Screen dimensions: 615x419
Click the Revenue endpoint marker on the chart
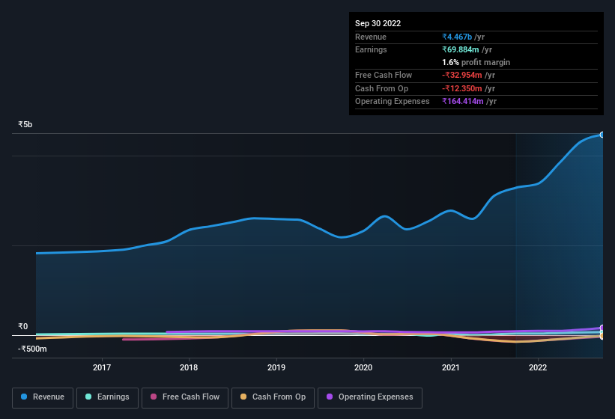coord(602,135)
